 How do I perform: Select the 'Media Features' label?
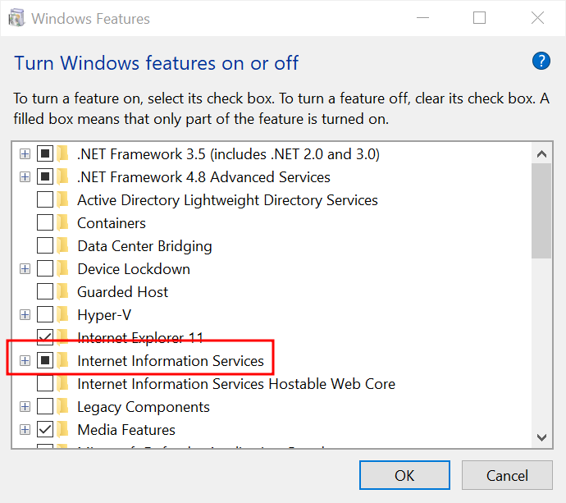126,430
